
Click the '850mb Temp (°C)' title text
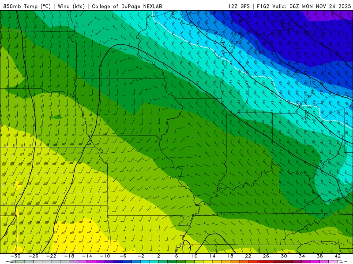pos(27,6)
